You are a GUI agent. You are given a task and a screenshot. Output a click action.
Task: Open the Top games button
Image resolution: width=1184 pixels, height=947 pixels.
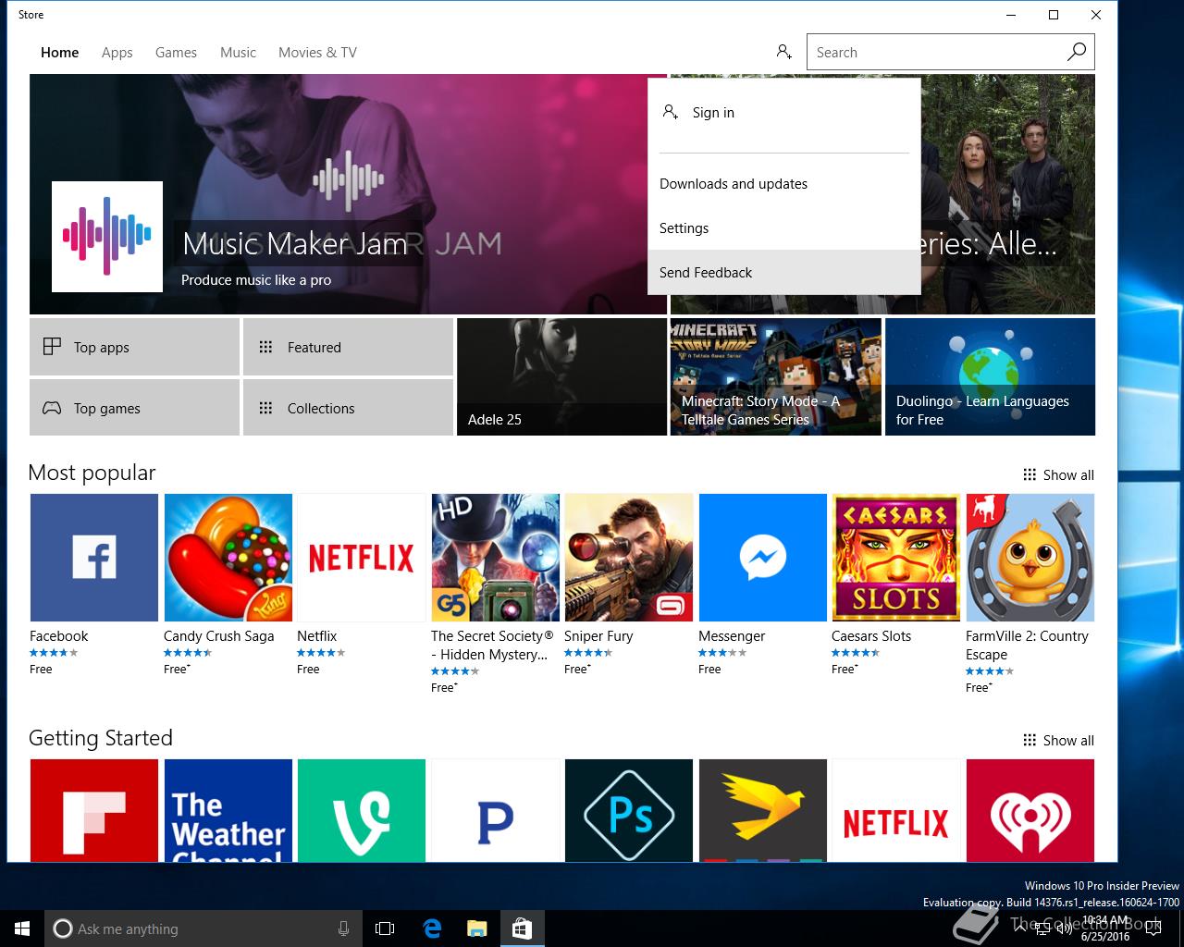(x=134, y=408)
